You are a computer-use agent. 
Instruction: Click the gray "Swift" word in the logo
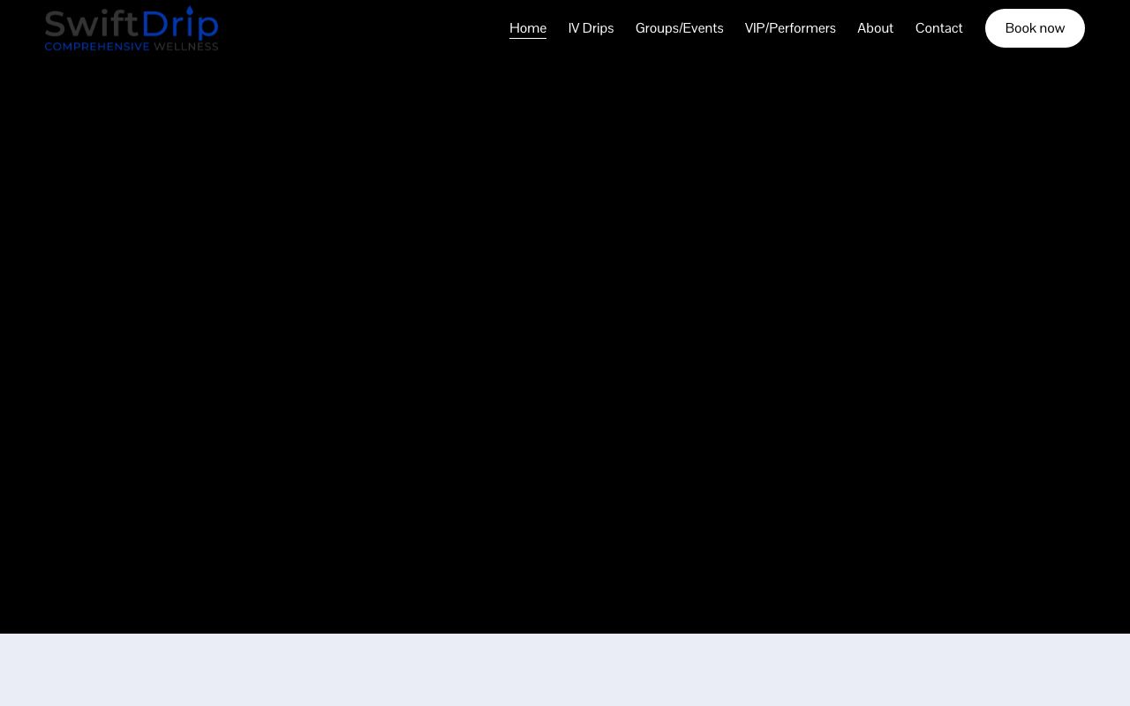[91, 24]
